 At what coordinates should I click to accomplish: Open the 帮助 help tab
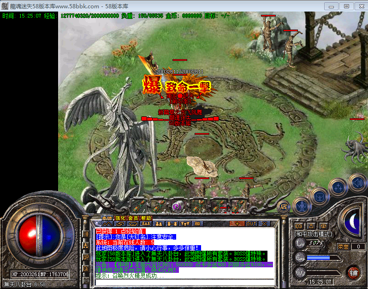(146, 218)
